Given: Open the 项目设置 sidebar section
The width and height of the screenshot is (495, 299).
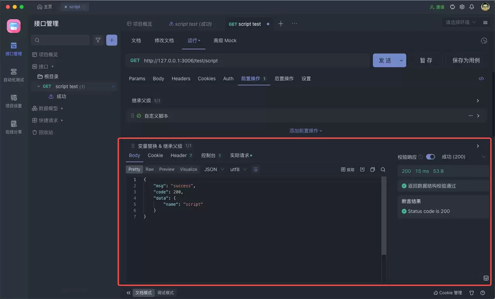Looking at the screenshot, I should click(x=14, y=101).
